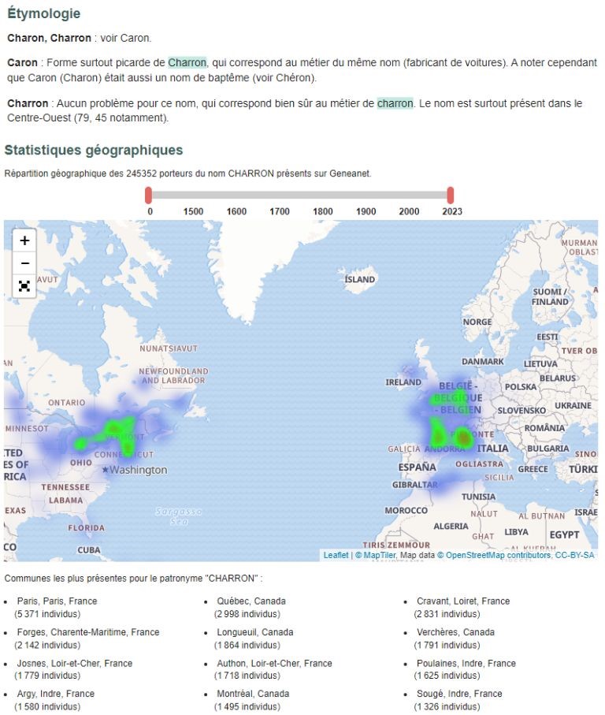Zoom in on the map

pyautogui.click(x=24, y=240)
